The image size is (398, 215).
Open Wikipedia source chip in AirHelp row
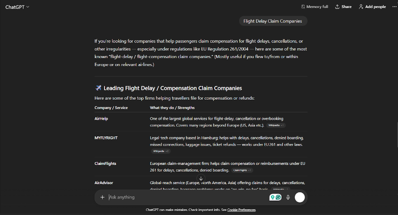point(276,125)
